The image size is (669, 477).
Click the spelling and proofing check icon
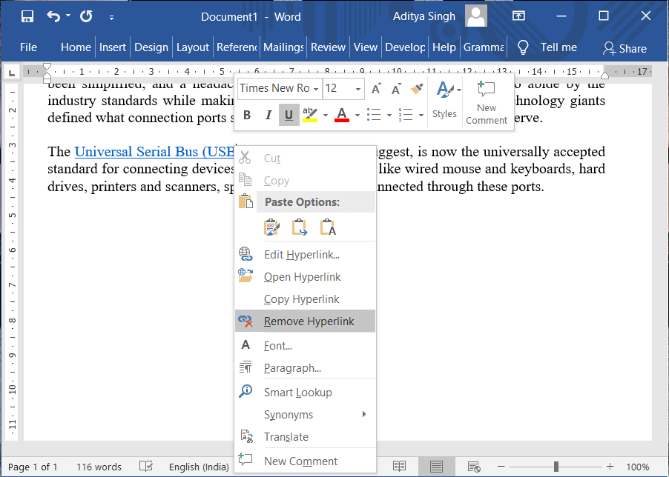146,467
